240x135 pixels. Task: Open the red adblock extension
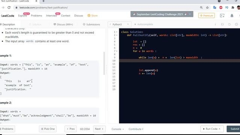coord(221,7)
